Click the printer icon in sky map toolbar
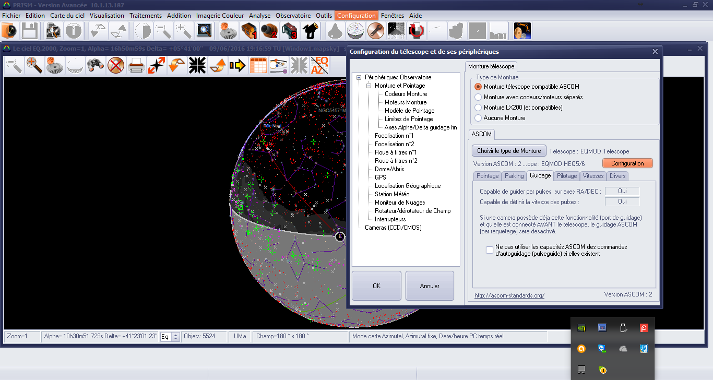This screenshot has height=380, width=713. point(136,65)
